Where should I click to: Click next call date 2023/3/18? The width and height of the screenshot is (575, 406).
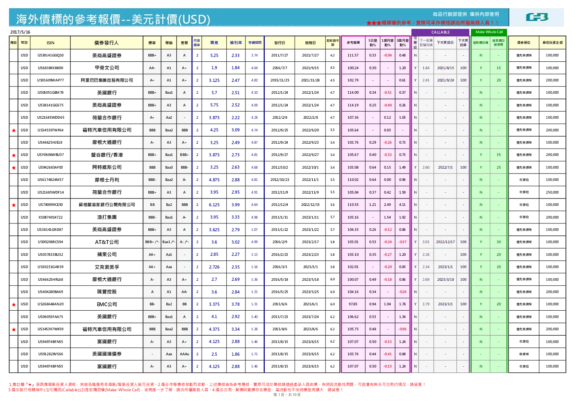point(445,280)
